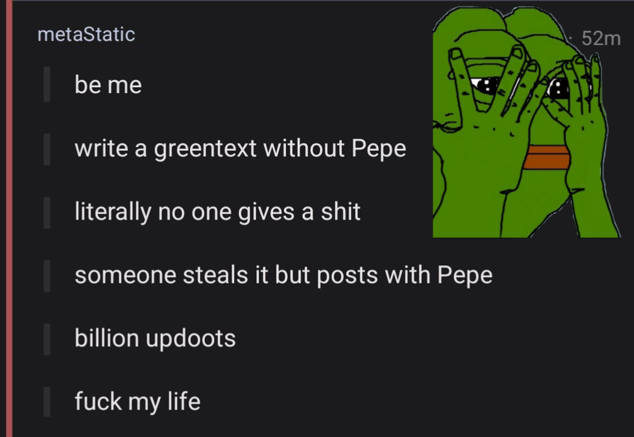Open the Pepe frog image

click(526, 122)
